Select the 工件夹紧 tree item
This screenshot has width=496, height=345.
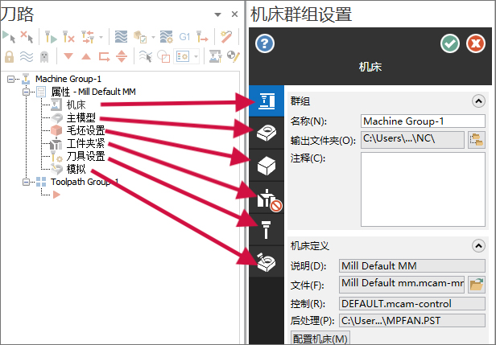(x=85, y=143)
